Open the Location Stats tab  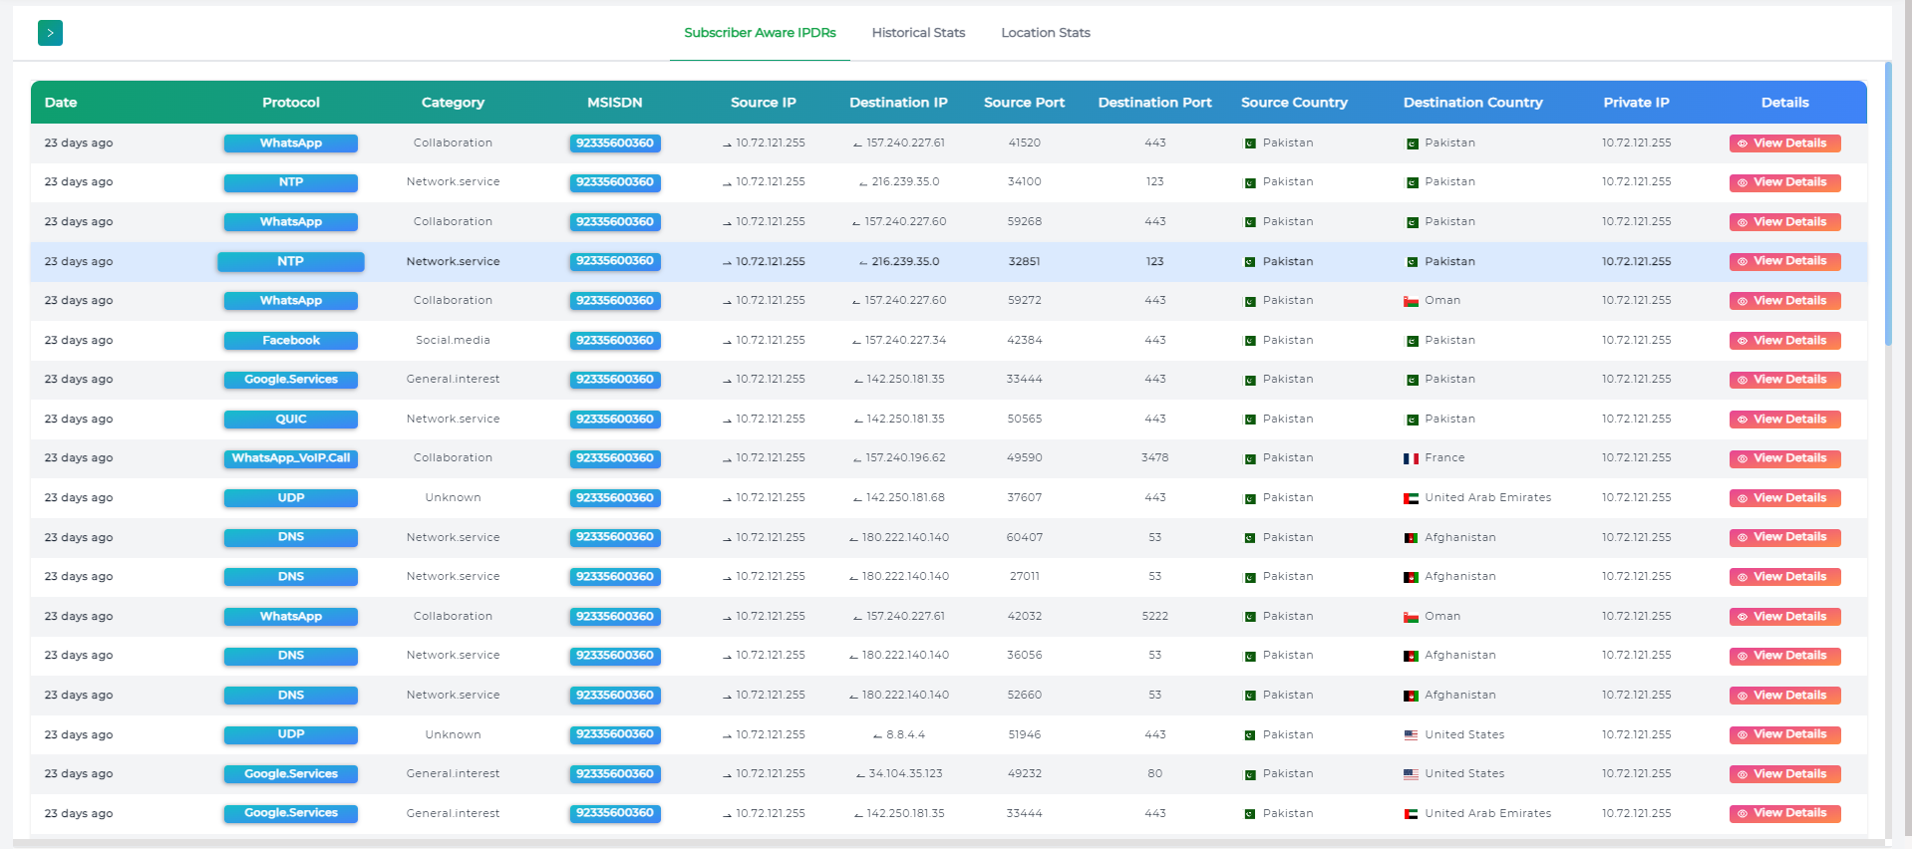point(1045,33)
